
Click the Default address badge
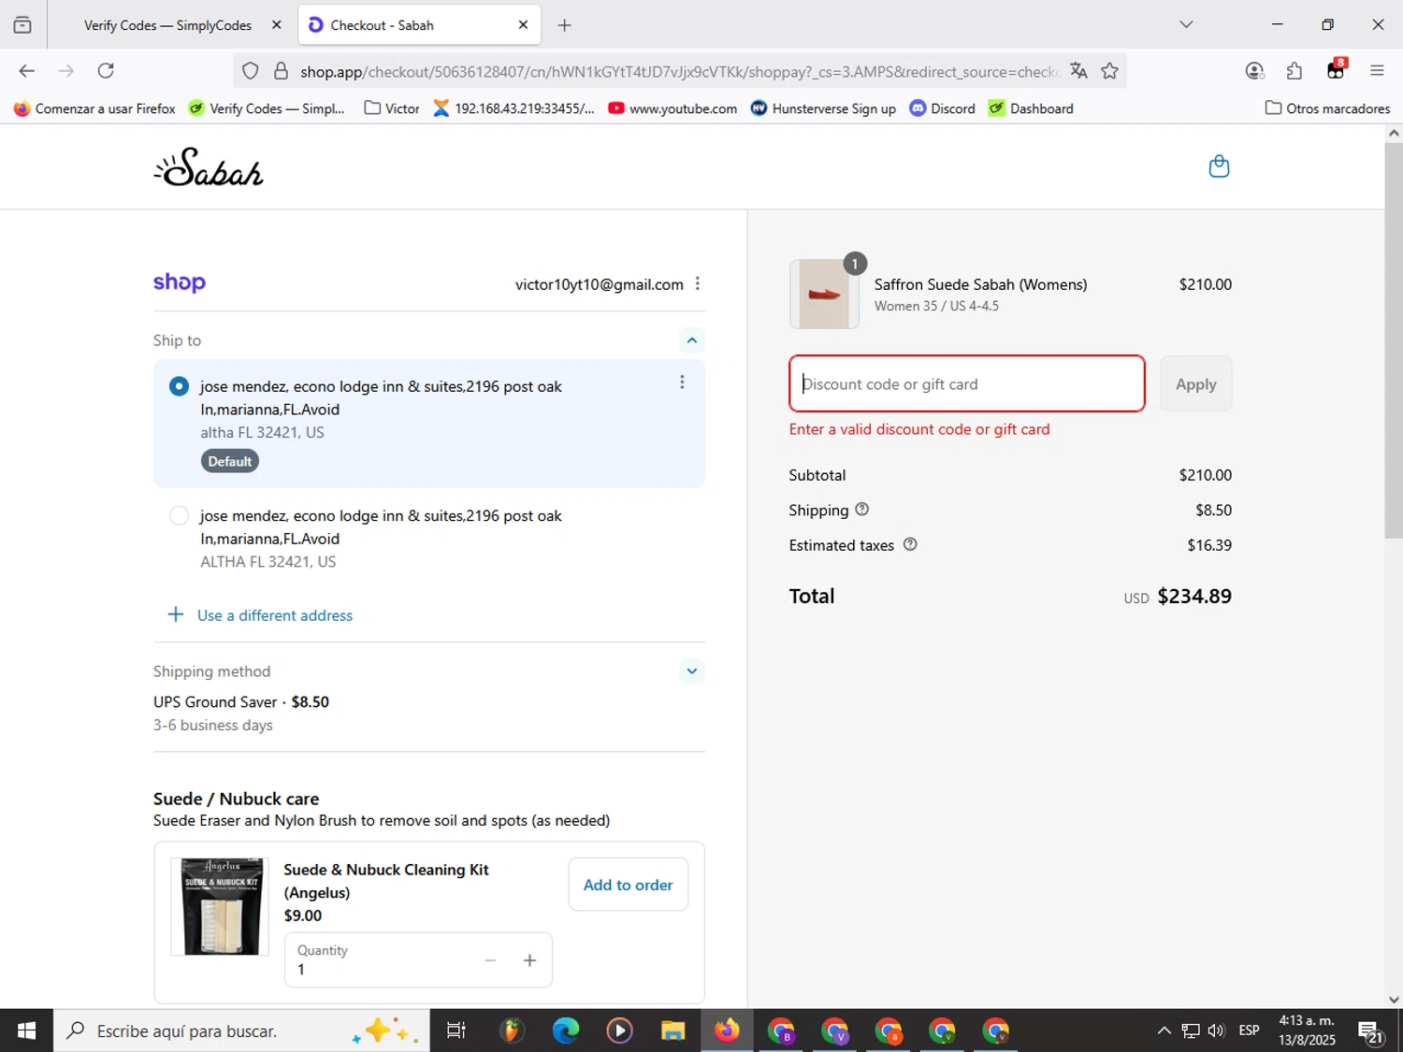click(x=230, y=461)
